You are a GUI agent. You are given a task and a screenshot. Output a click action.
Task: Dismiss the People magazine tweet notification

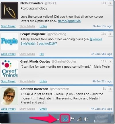click(x=110, y=34)
